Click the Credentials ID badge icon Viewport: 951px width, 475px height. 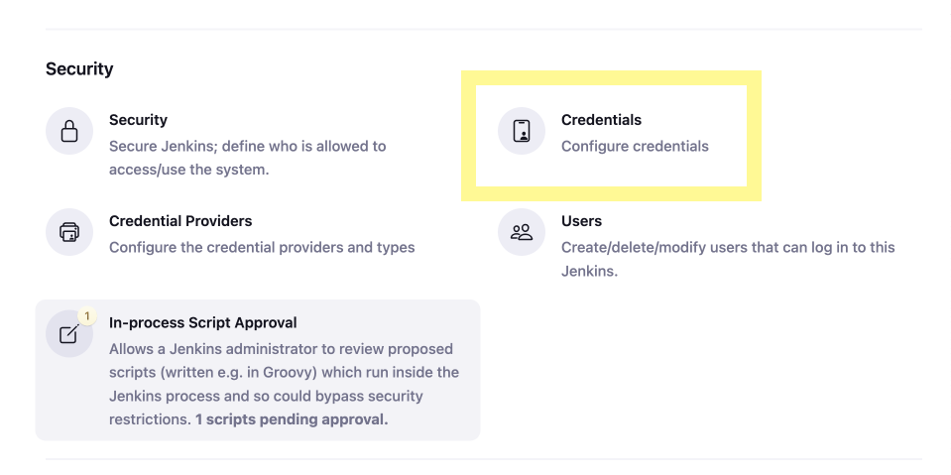[522, 131]
